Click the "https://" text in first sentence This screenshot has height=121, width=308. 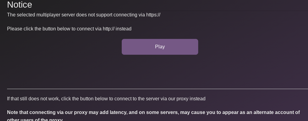[x=153, y=15]
